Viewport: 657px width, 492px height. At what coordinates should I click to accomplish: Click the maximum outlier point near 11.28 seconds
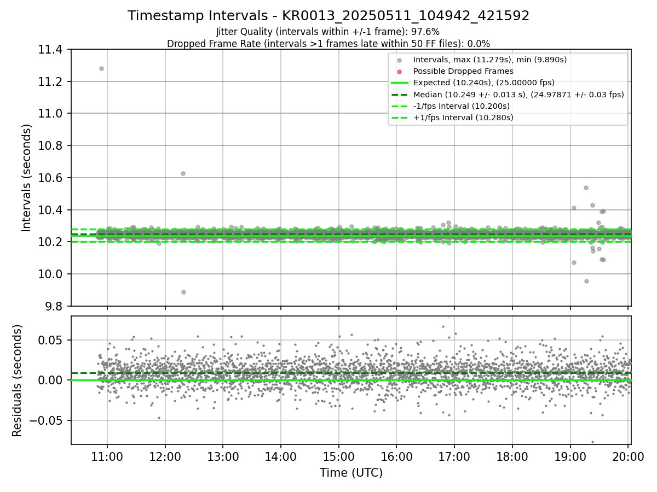tap(101, 68)
